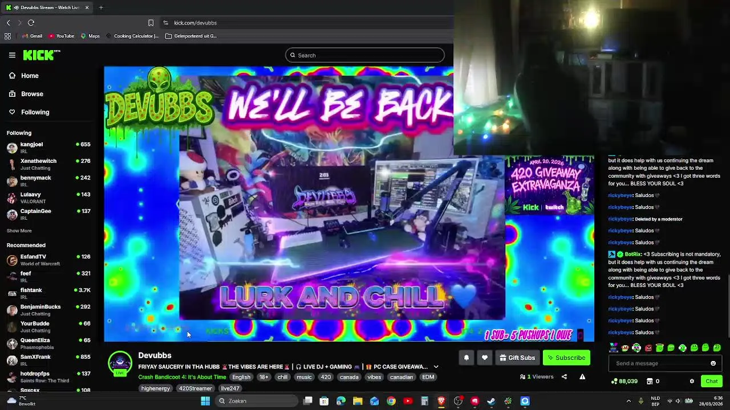
Task: Open Maps bookmark
Action: [90, 36]
